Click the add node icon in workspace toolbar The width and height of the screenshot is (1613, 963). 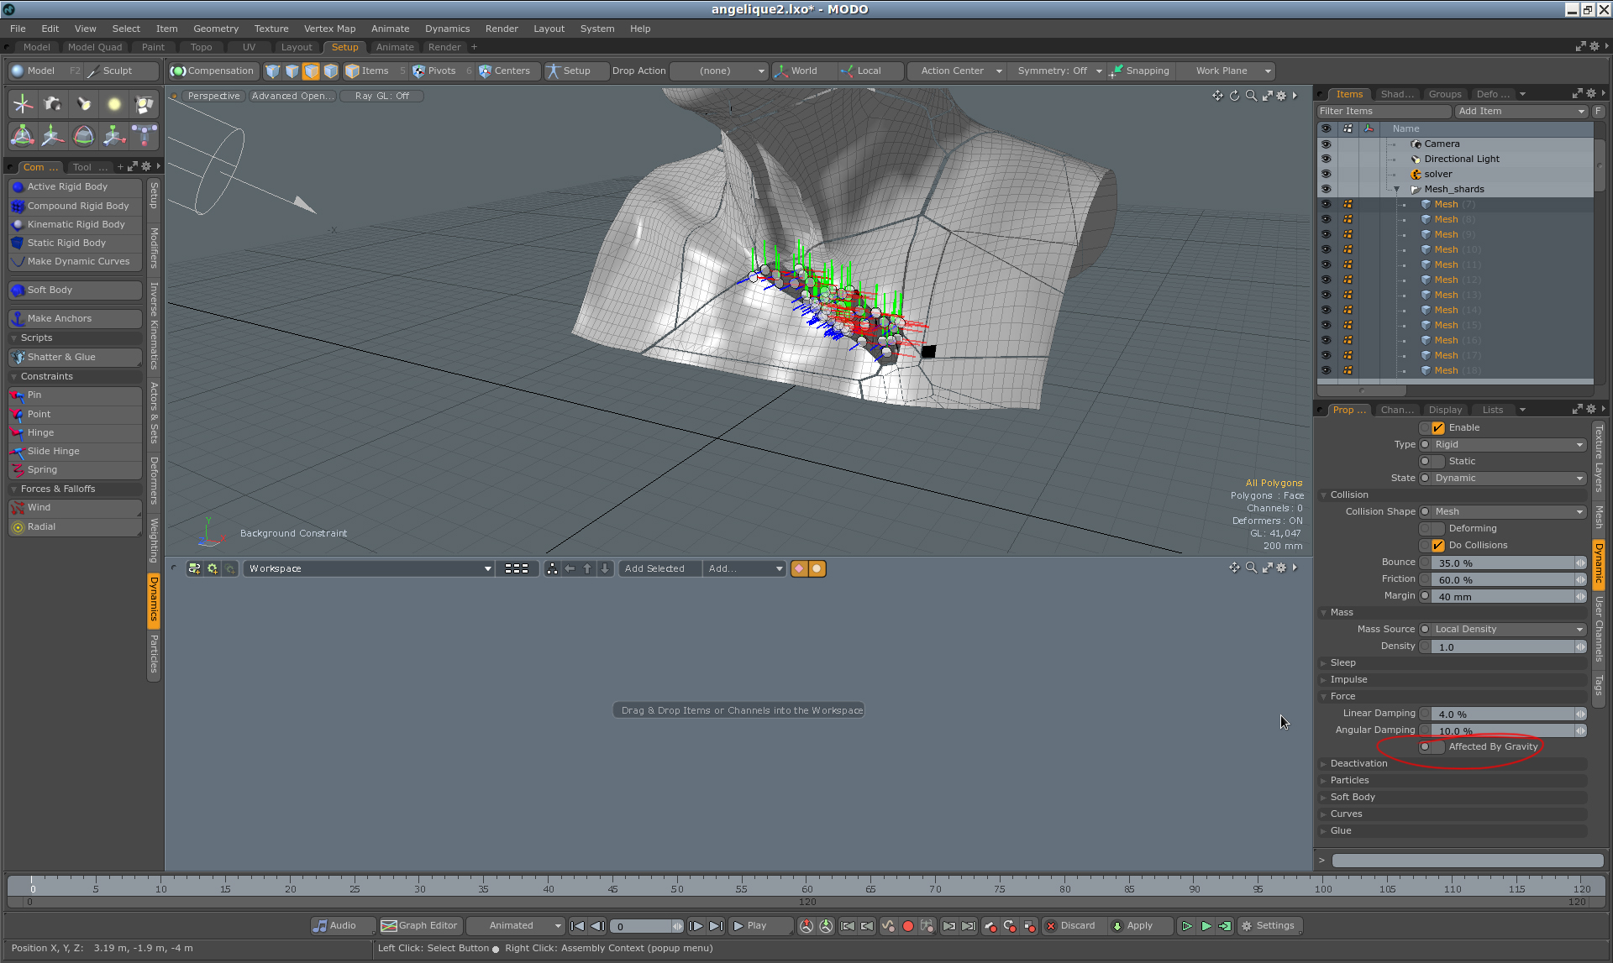tap(194, 568)
